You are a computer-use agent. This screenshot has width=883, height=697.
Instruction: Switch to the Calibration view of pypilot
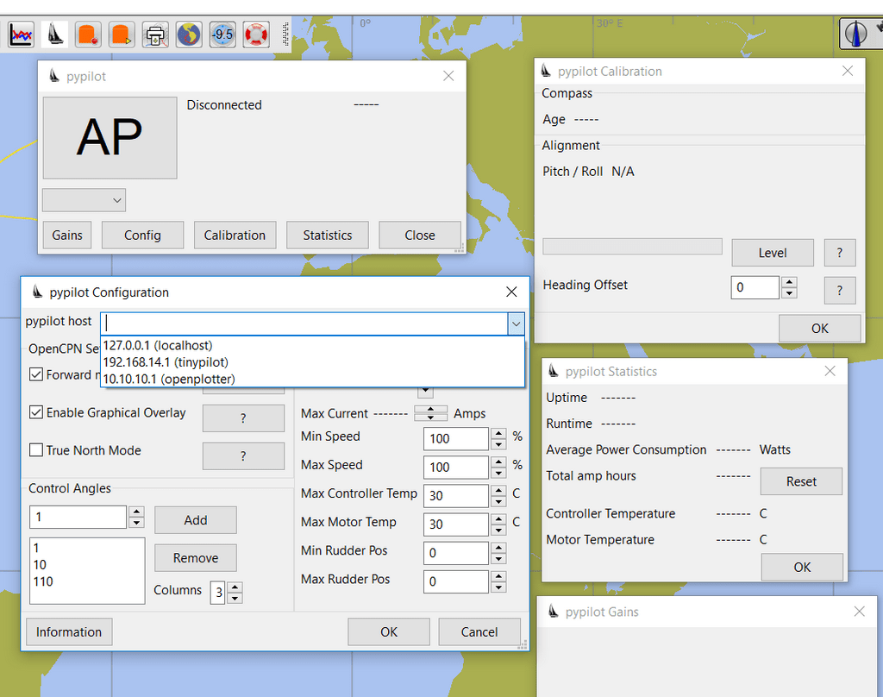(235, 235)
